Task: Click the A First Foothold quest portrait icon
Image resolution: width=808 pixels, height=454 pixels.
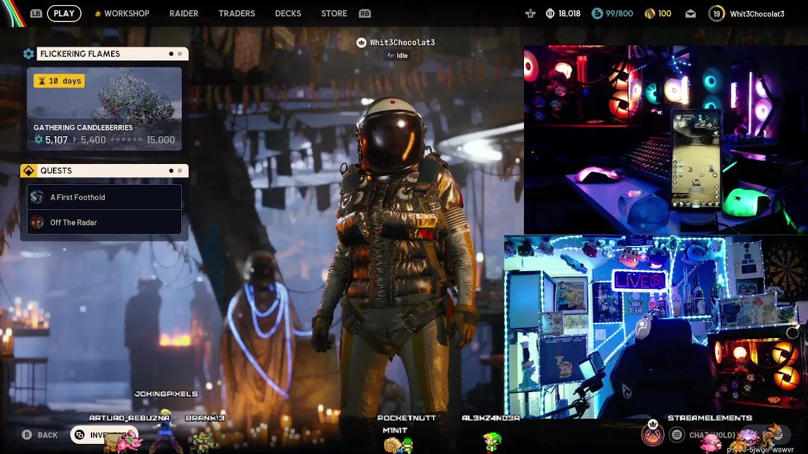Action: [37, 197]
